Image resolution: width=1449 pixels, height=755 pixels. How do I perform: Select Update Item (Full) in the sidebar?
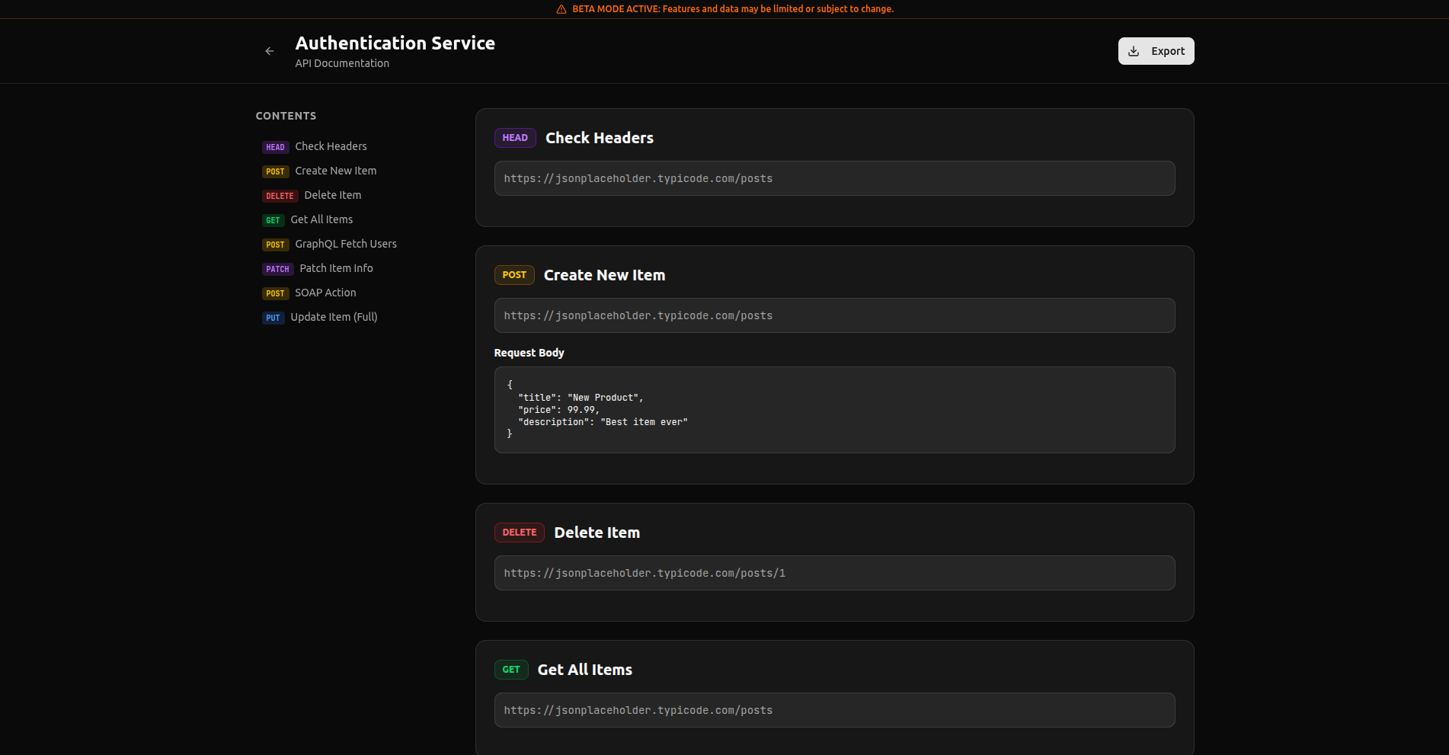coord(334,317)
